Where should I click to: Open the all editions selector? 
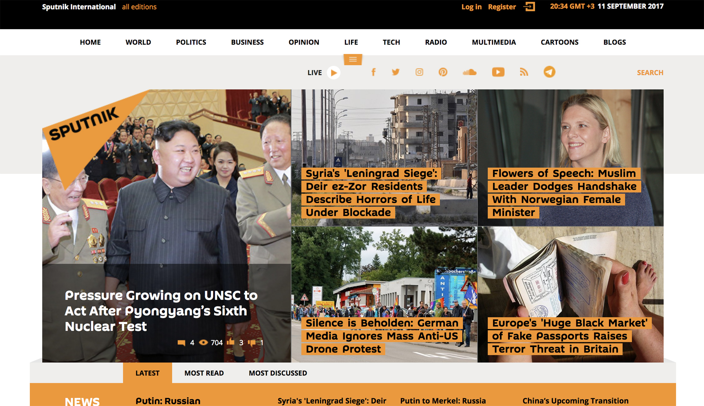click(x=139, y=7)
